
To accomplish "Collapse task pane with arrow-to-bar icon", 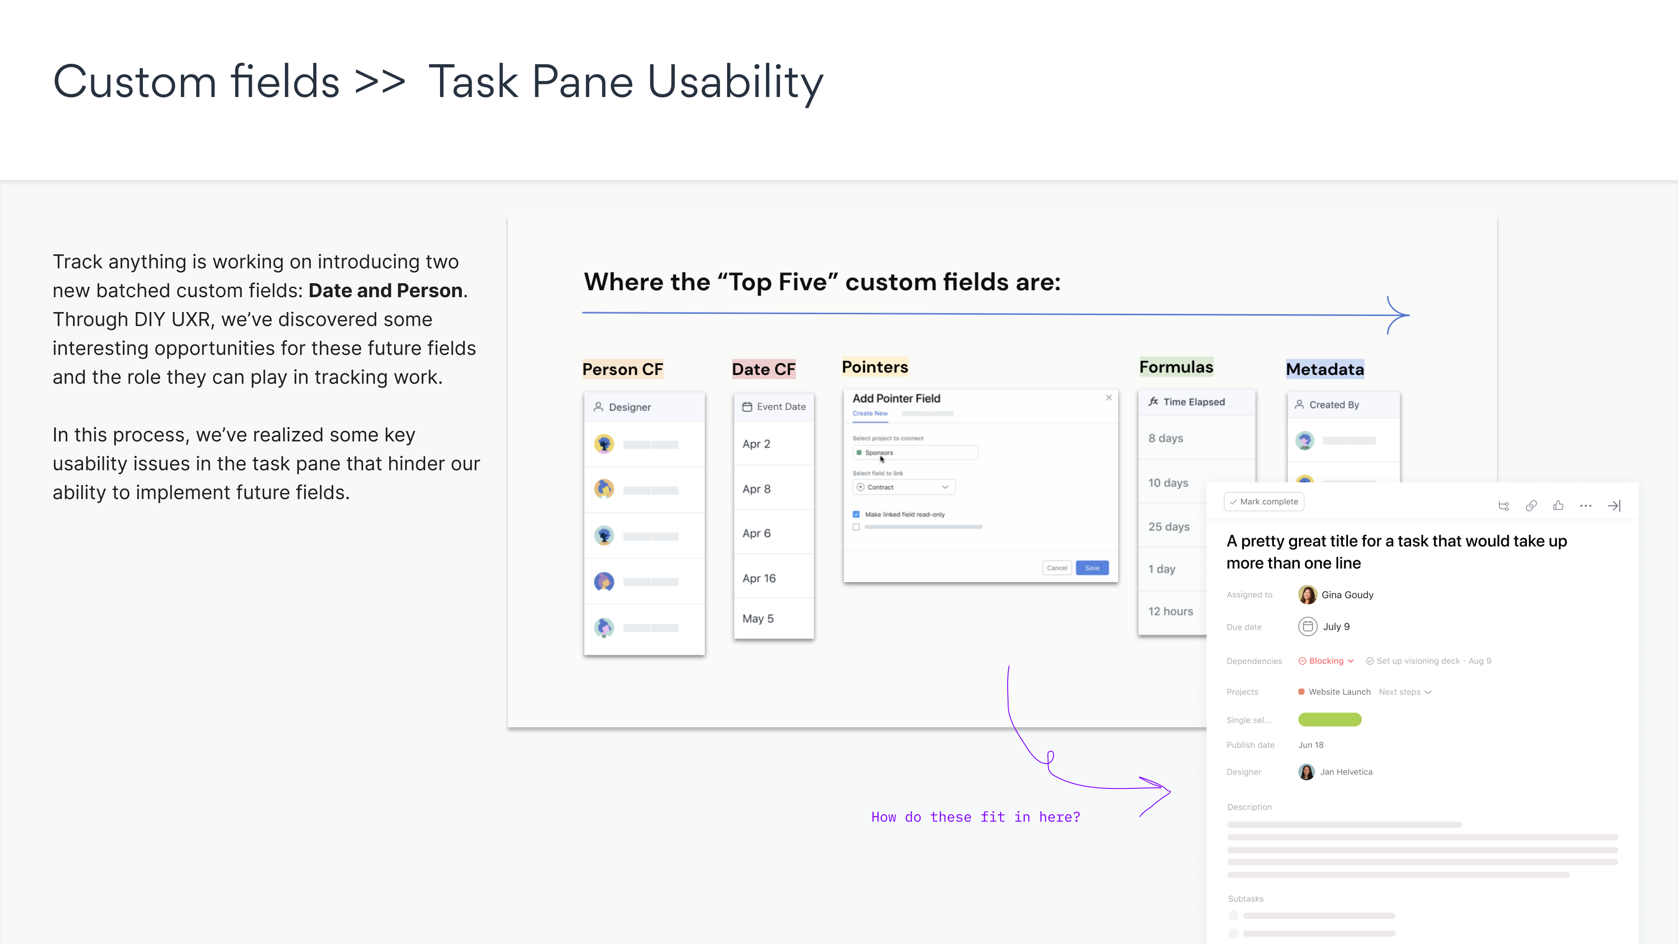I will (1614, 506).
